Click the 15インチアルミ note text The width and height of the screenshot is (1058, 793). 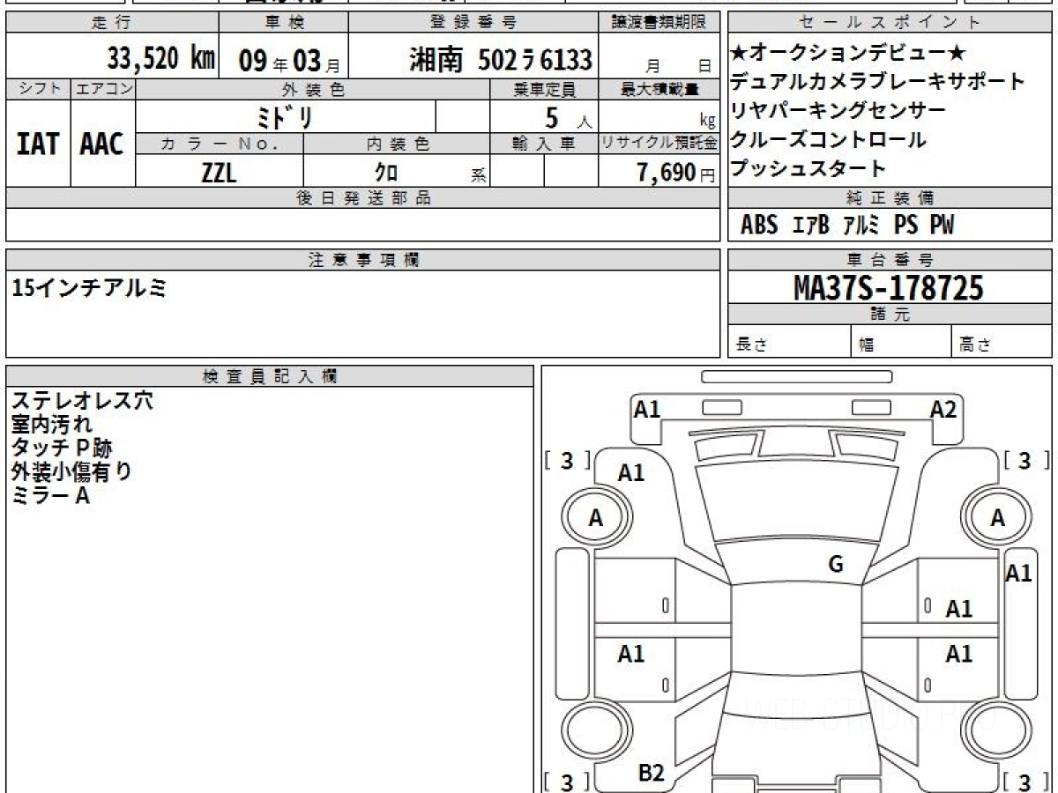point(88,287)
